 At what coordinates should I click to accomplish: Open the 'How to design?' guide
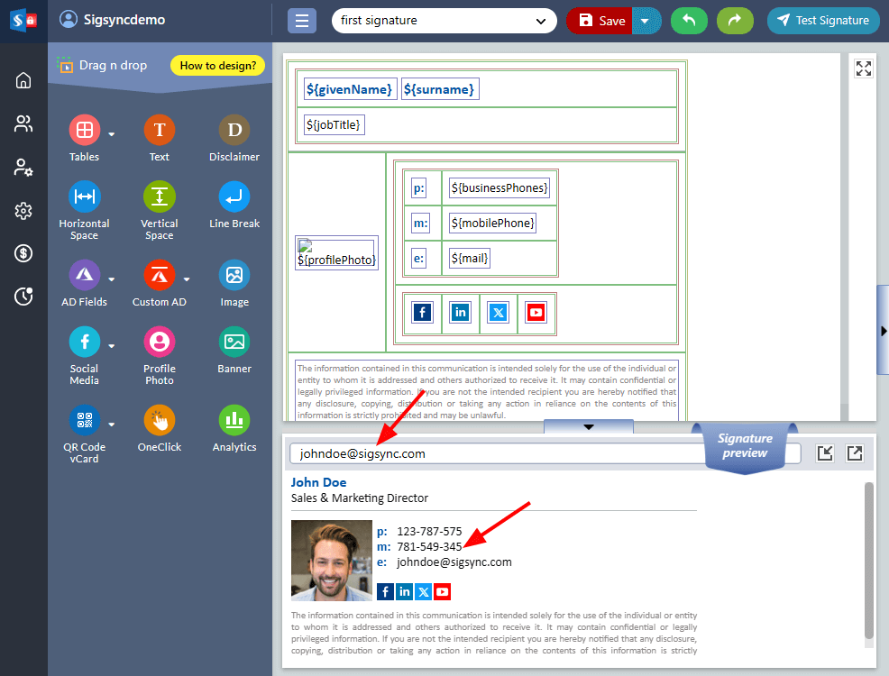[216, 65]
